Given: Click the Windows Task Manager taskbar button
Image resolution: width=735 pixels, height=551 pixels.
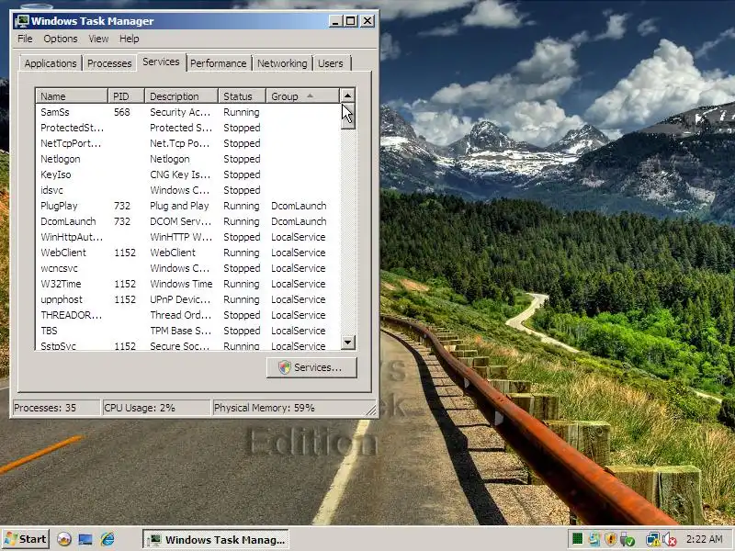Looking at the screenshot, I should coord(216,539).
